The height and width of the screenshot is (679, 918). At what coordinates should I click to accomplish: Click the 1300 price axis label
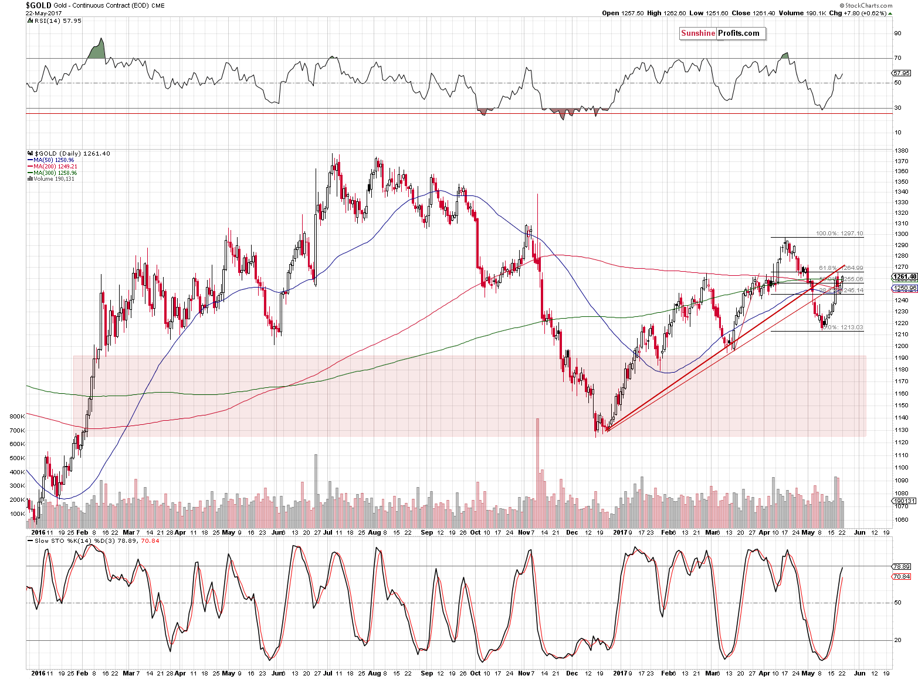(902, 234)
